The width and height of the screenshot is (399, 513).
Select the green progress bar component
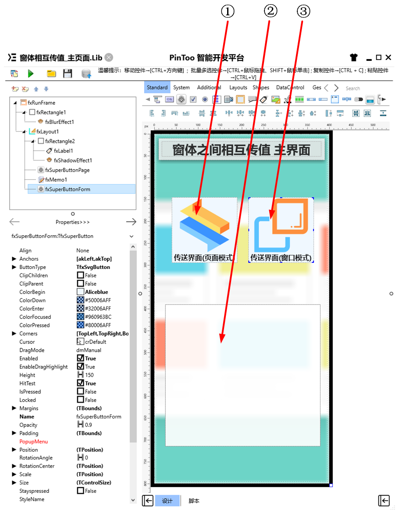pos(299,99)
